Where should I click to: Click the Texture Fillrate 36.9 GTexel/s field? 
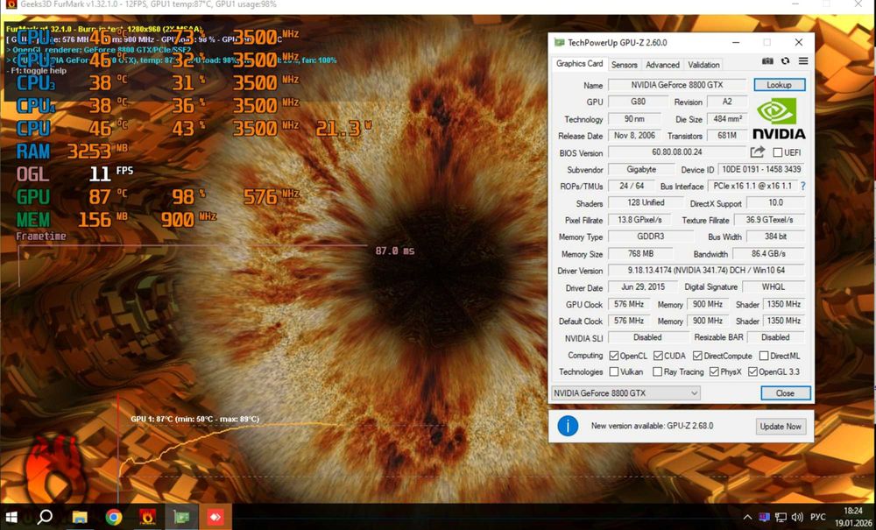(x=769, y=220)
